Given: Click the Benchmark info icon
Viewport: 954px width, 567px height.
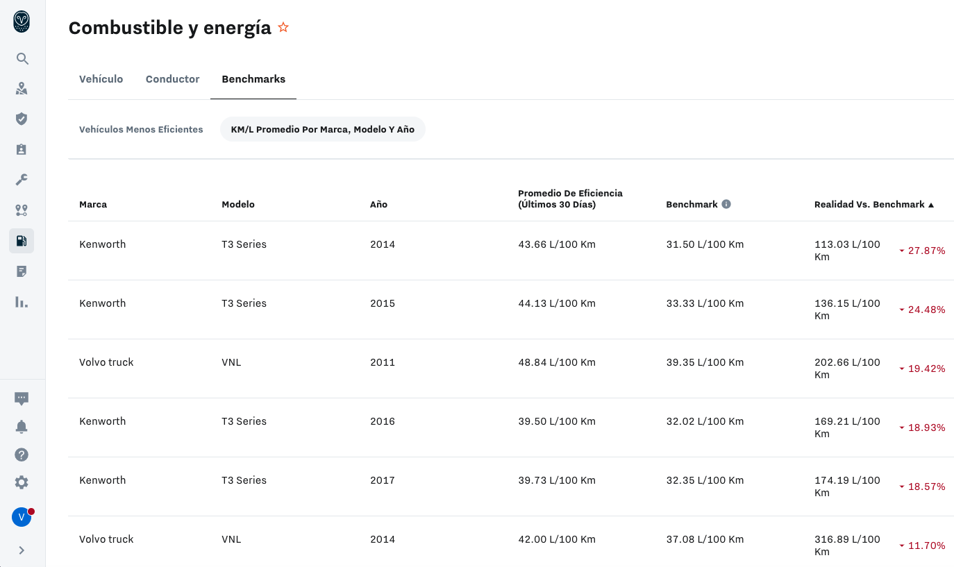Looking at the screenshot, I should 726,204.
